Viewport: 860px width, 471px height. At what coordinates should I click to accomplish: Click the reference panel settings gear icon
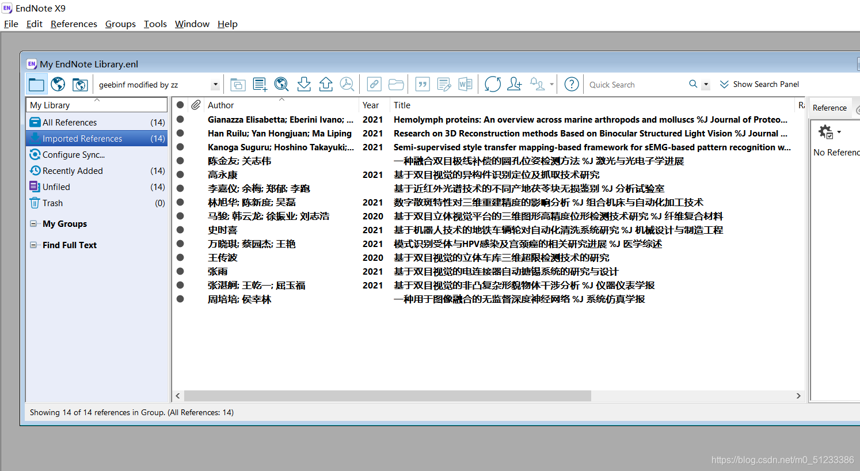(x=825, y=132)
